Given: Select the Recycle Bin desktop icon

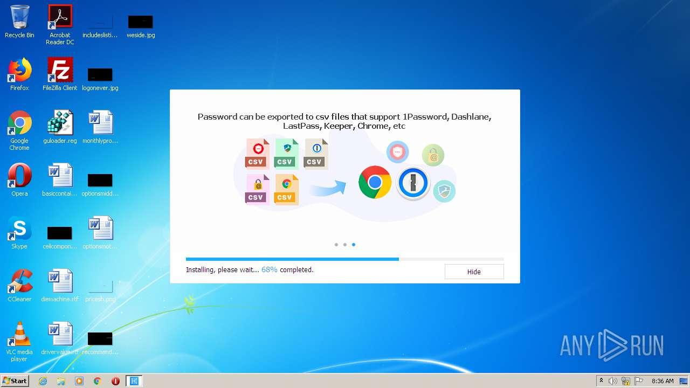Looking at the screenshot, I should [x=19, y=22].
